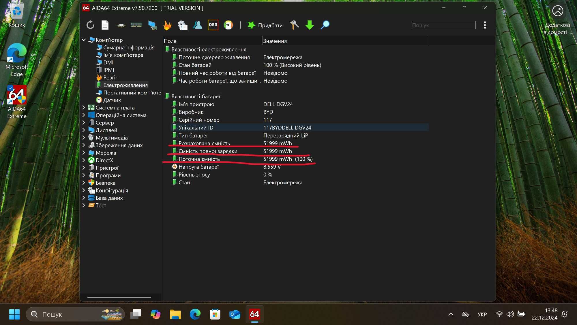Open Microsoft Store from the taskbar
Viewport: 577px width, 325px height.
(x=215, y=314)
